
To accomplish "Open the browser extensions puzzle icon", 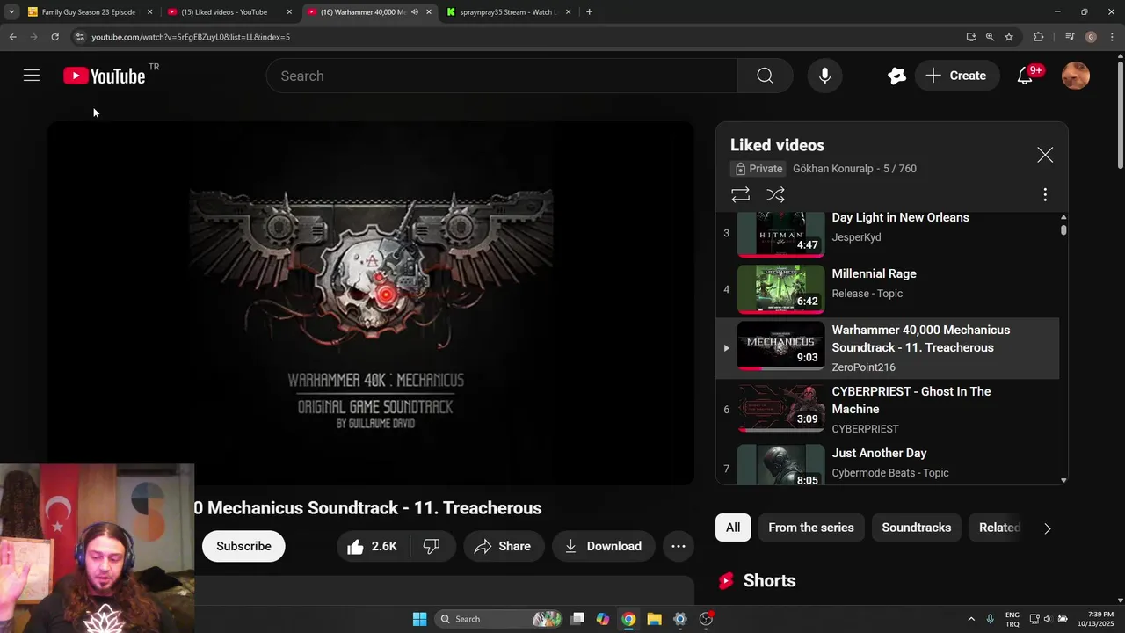I will [x=1038, y=37].
